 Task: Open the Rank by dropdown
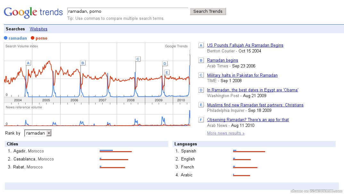pos(38,133)
